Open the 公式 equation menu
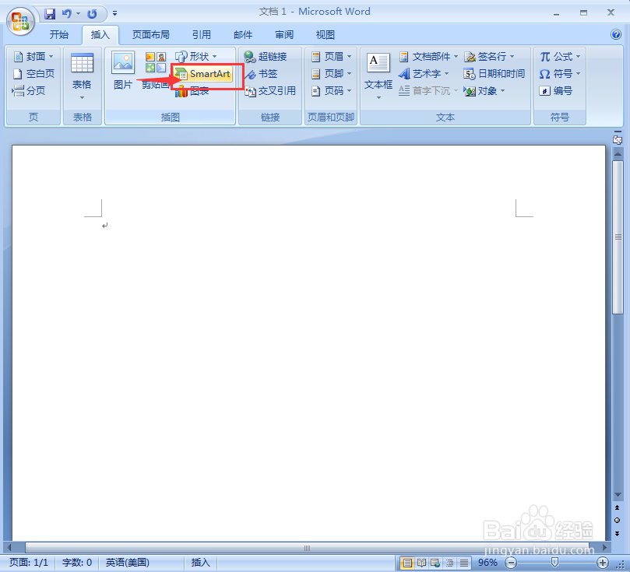Viewport: 630px width, 572px height. (560, 57)
